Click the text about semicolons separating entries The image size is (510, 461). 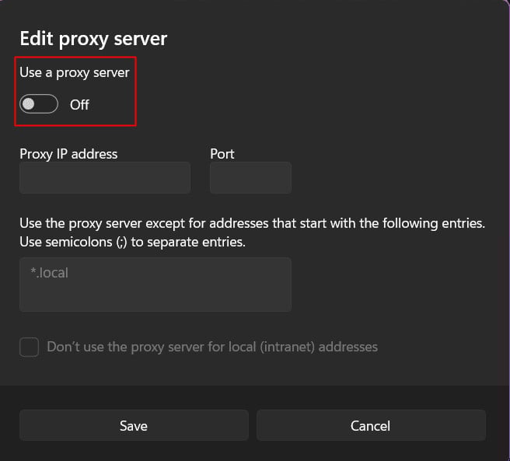tap(132, 242)
